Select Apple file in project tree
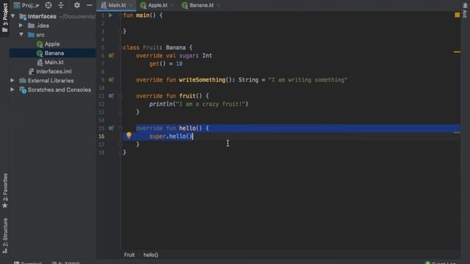The height and width of the screenshot is (264, 470). (x=52, y=44)
